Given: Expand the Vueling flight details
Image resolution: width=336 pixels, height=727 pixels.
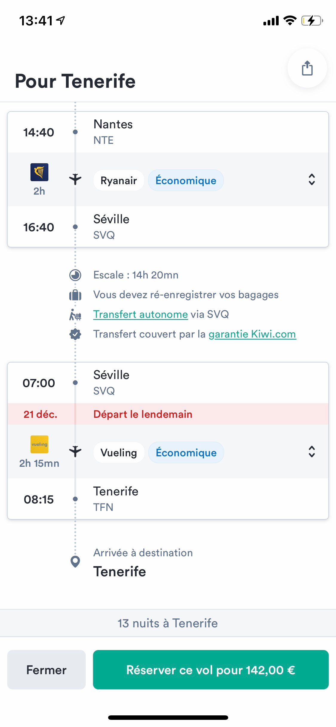Looking at the screenshot, I should (312, 452).
